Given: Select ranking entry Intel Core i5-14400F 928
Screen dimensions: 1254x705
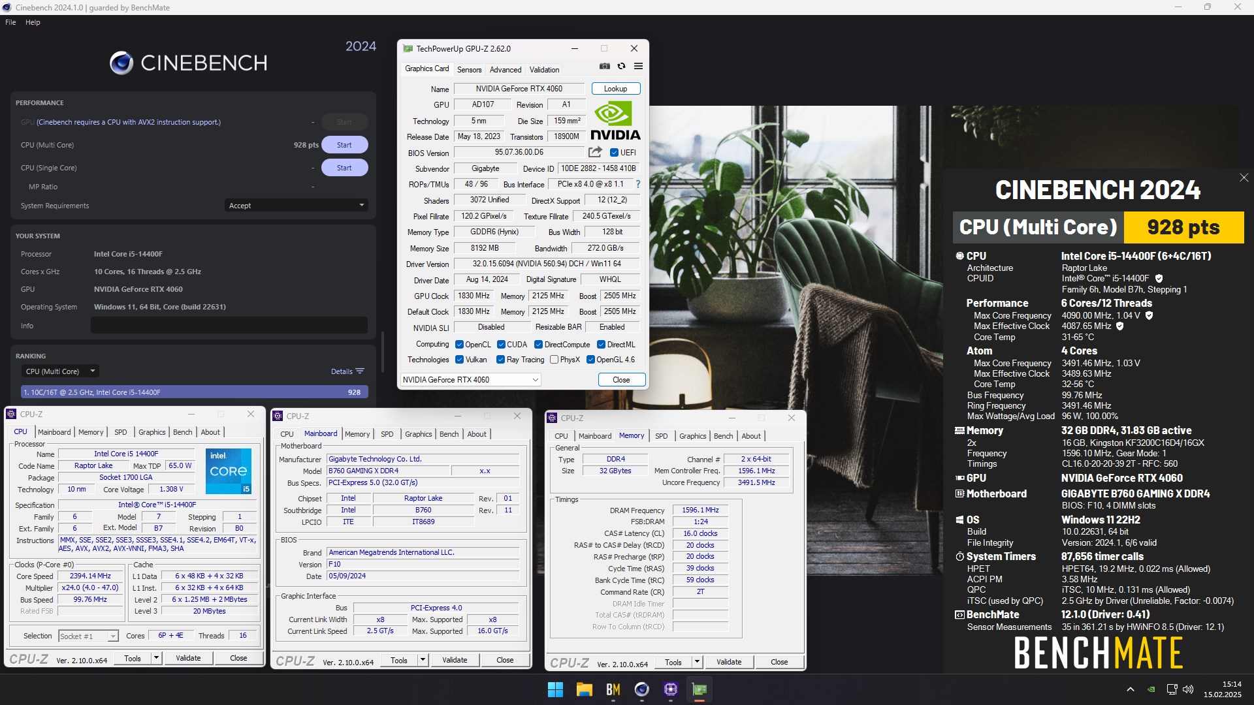Looking at the screenshot, I should pyautogui.click(x=195, y=392).
